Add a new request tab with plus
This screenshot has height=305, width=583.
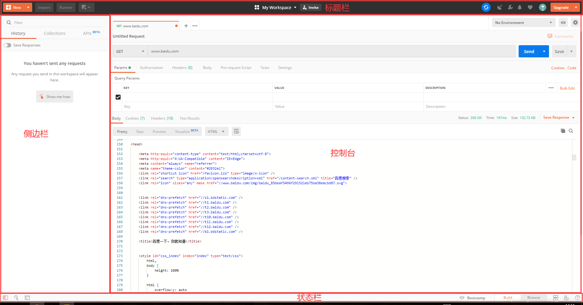[186, 26]
